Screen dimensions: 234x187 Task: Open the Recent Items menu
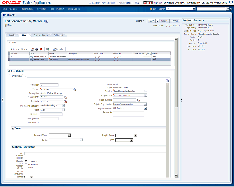[28, 9]
